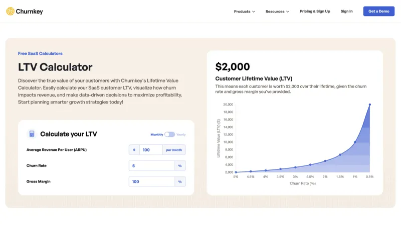Click the per month unit label
401x225 pixels.
[x=174, y=149]
